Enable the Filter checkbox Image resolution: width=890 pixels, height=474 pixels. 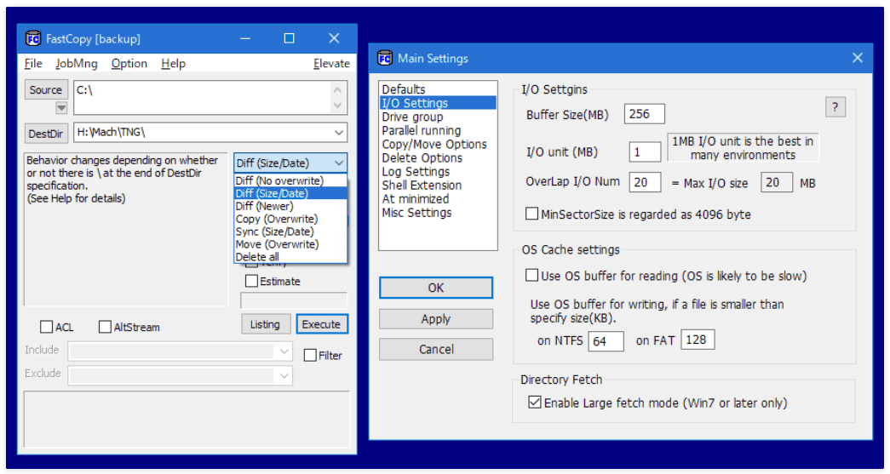click(x=310, y=356)
